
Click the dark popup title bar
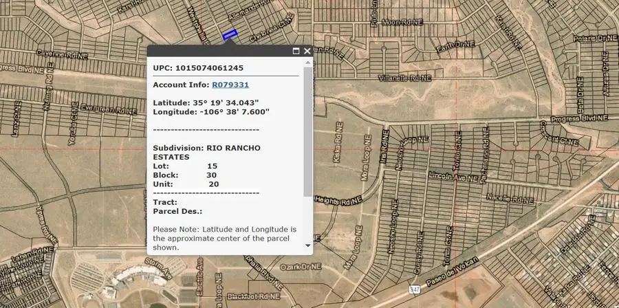click(220, 51)
